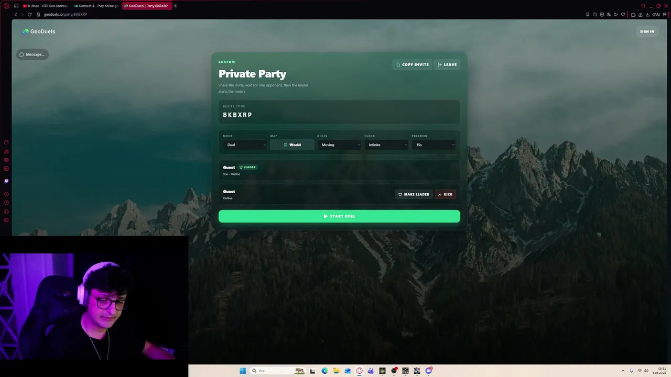This screenshot has width=671, height=377.
Task: Open the extensions cube icon
Action: click(x=633, y=14)
